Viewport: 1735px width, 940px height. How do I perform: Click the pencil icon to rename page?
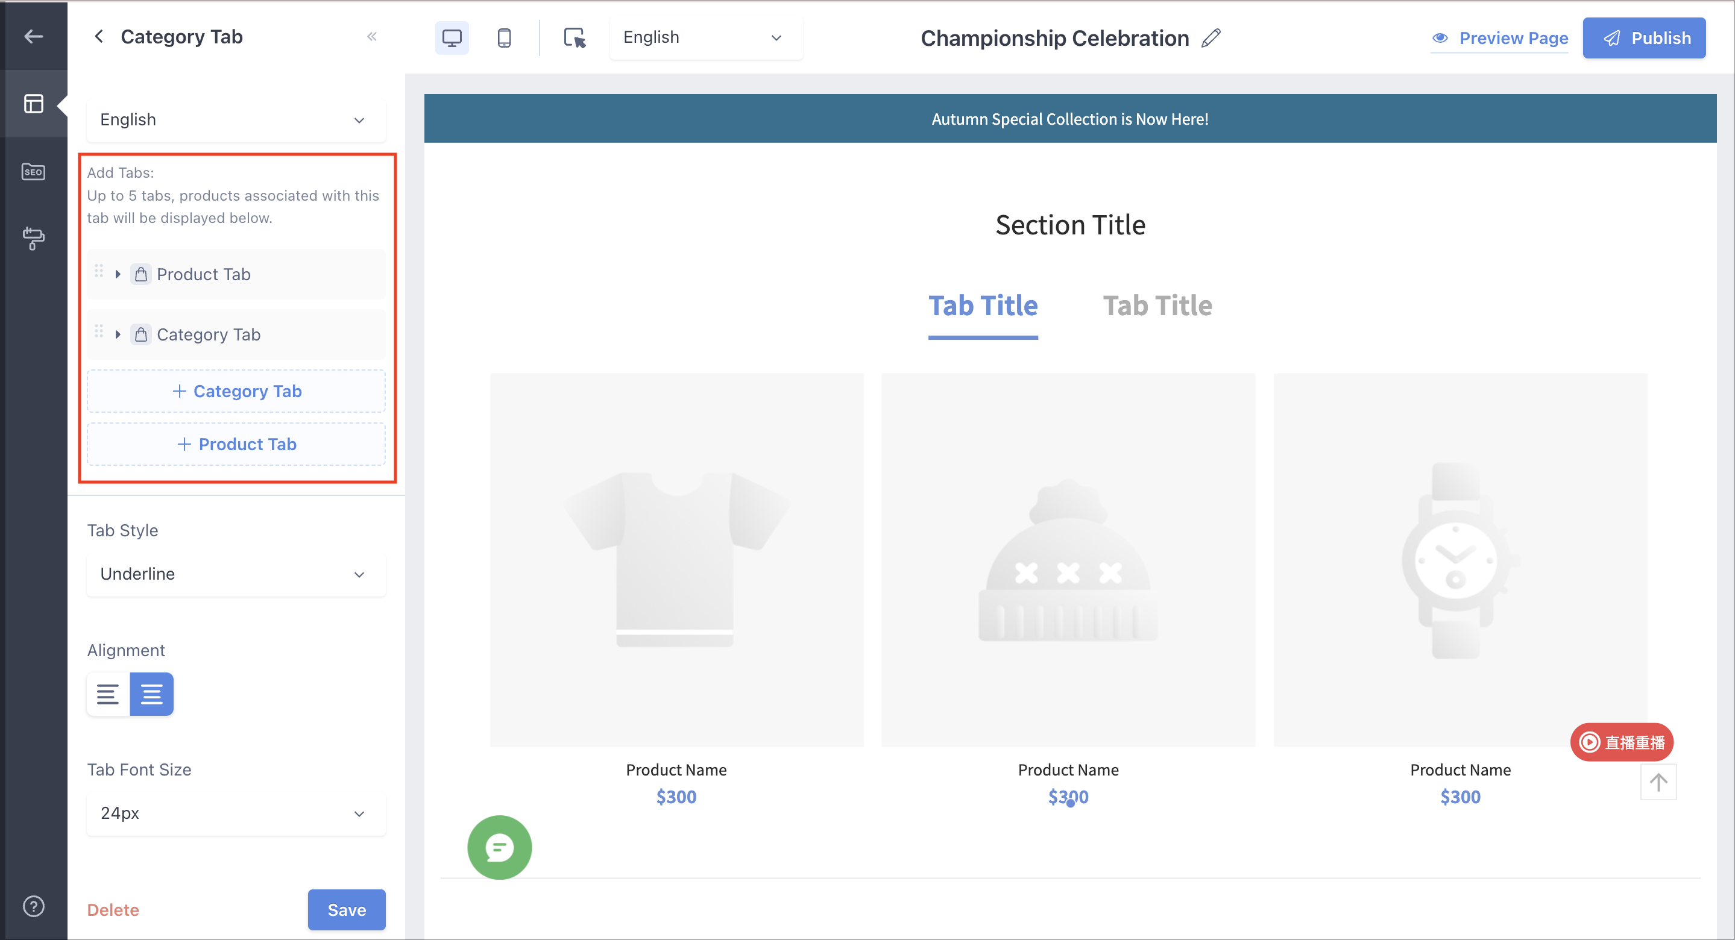1211,38
